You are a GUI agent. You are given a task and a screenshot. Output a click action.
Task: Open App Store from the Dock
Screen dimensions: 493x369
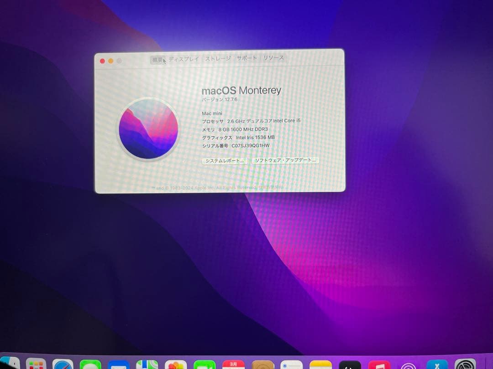437,364
